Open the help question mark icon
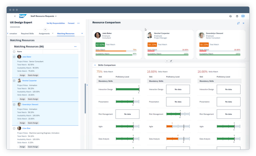 237,16
